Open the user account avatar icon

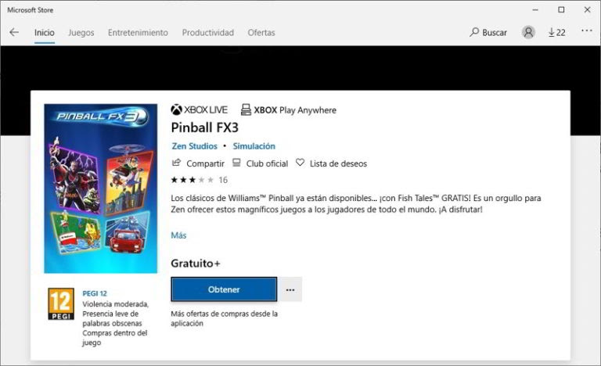coord(528,32)
